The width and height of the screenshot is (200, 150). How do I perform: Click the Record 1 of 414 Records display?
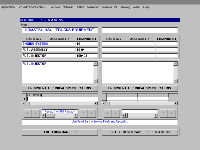coord(60,111)
